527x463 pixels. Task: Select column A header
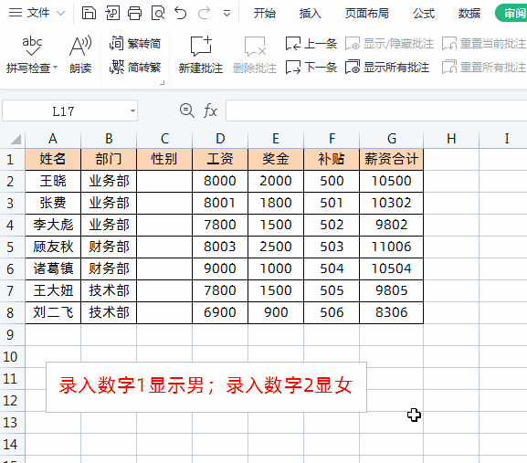[53, 139]
